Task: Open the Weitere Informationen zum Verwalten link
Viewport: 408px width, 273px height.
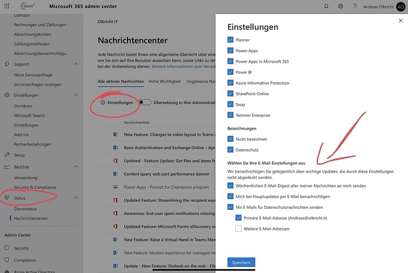Action: [184, 66]
